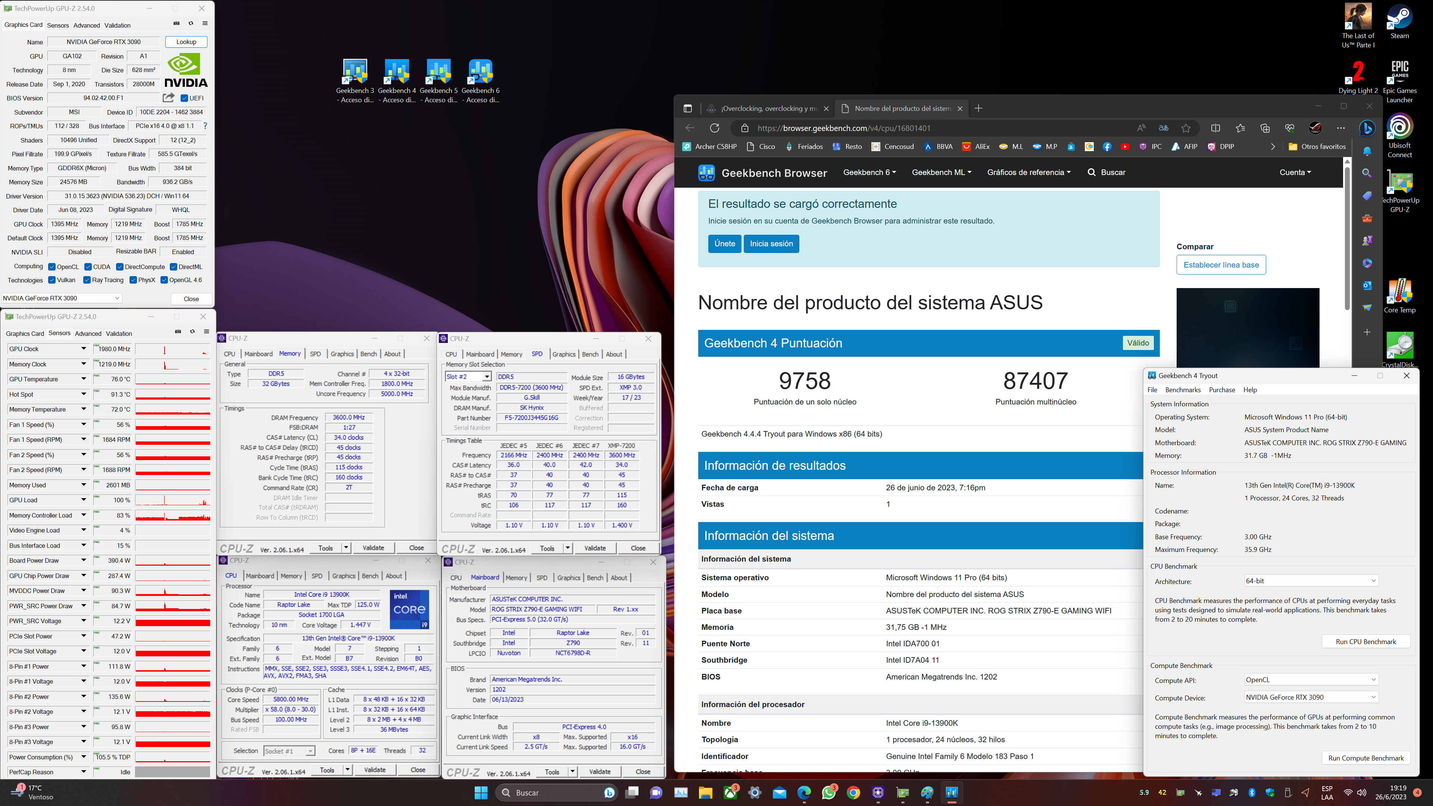Click the Geekbench page vertical scrollbar

[1347, 239]
